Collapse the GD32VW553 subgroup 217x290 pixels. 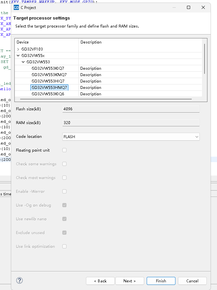coord(23,62)
